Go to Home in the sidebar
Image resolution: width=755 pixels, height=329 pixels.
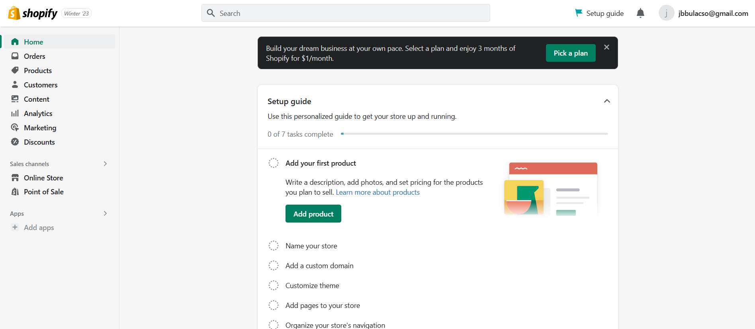click(x=60, y=42)
